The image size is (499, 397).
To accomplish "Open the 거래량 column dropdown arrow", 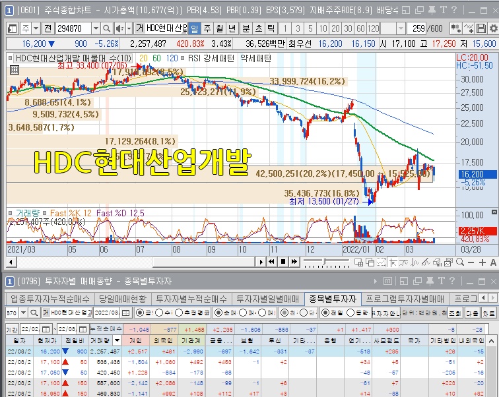I will pos(117,340).
